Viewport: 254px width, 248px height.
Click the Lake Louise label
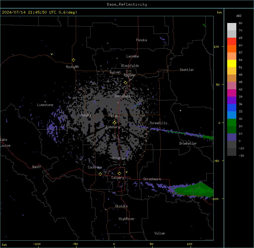tap(5, 143)
